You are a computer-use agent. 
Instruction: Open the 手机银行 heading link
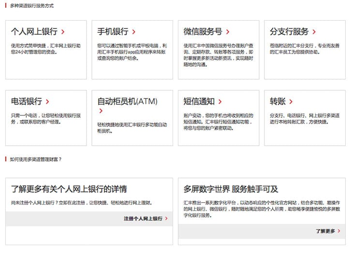113,31
